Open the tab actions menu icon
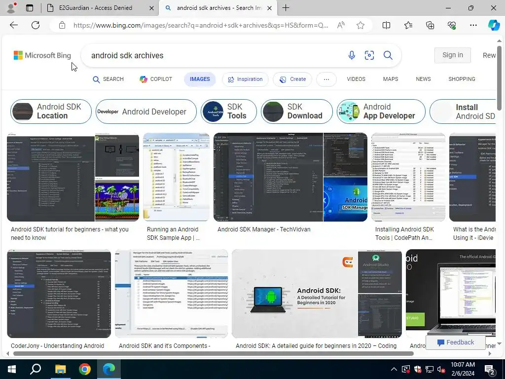The image size is (505, 379). click(30, 8)
